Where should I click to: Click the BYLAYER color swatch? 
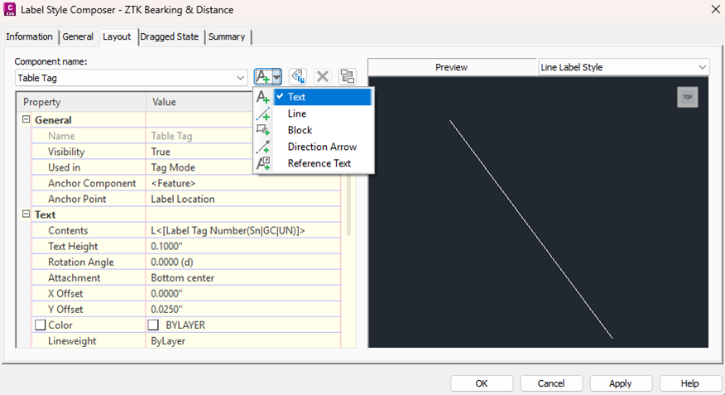pyautogui.click(x=153, y=325)
